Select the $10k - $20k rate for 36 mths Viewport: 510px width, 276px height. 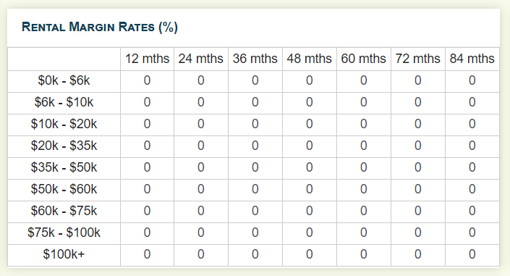coord(255,124)
